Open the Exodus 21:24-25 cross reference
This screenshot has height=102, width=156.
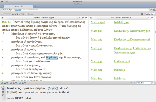point(123,48)
